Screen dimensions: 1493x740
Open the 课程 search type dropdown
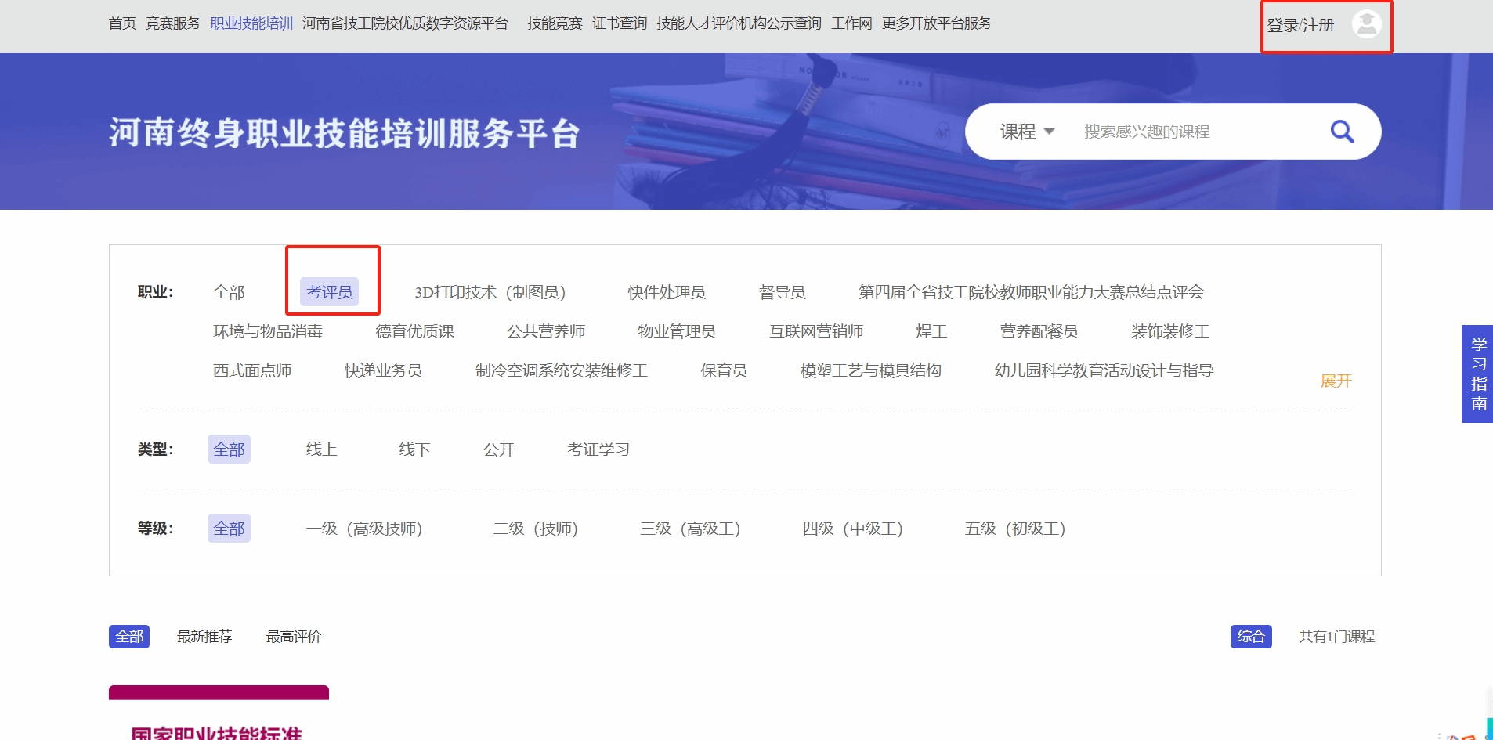tap(1026, 132)
